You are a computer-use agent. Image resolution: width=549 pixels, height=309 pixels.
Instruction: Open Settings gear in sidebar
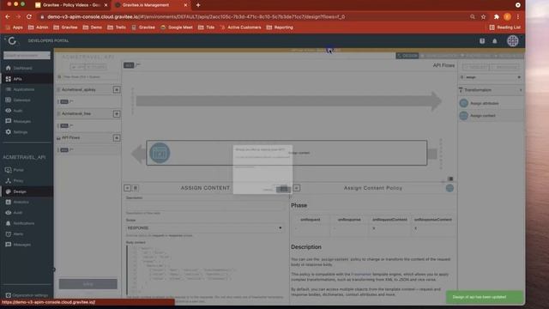pos(9,131)
